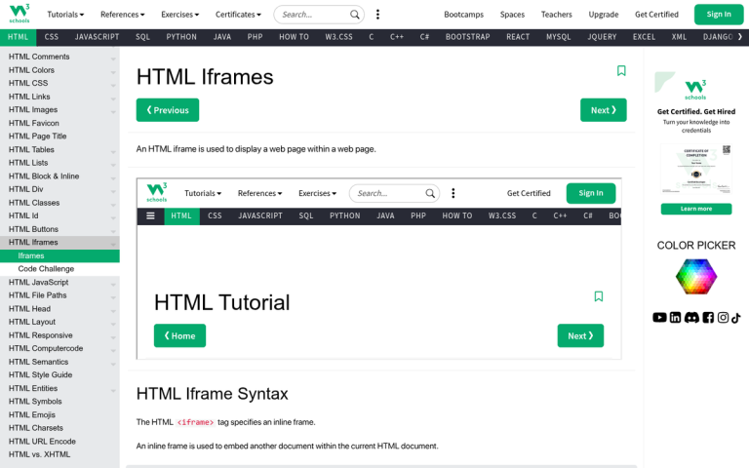Click the W3Schools logo in top bar
This screenshot has height=468, width=749.
coord(20,14)
